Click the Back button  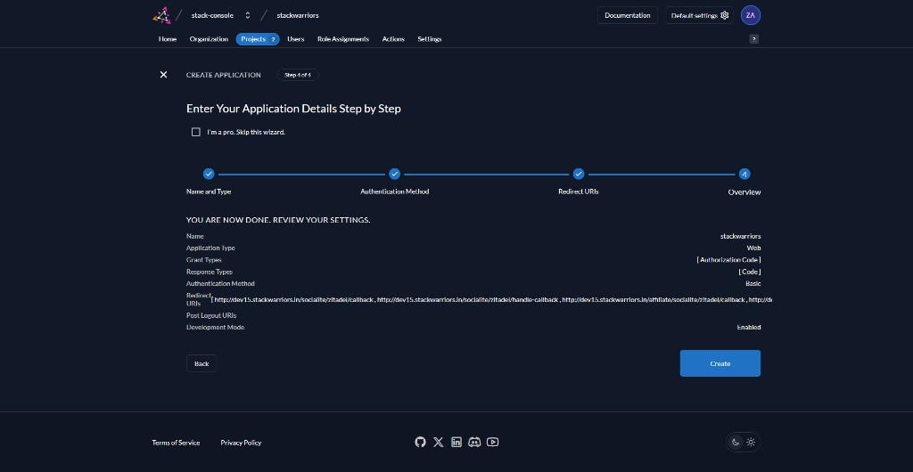202,363
